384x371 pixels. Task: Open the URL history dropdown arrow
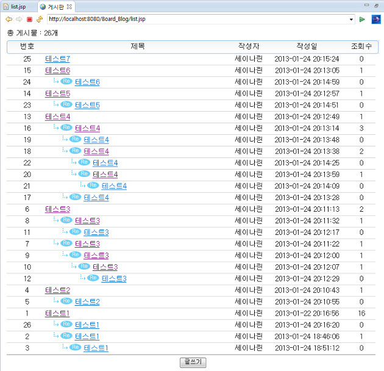[351, 20]
